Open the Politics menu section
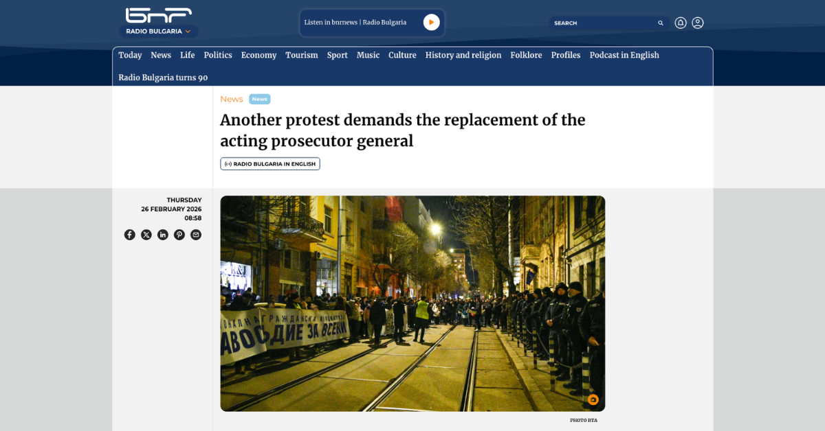 click(x=218, y=56)
